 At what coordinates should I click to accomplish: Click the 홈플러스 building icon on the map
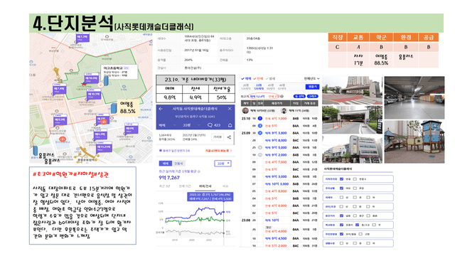(35, 150)
